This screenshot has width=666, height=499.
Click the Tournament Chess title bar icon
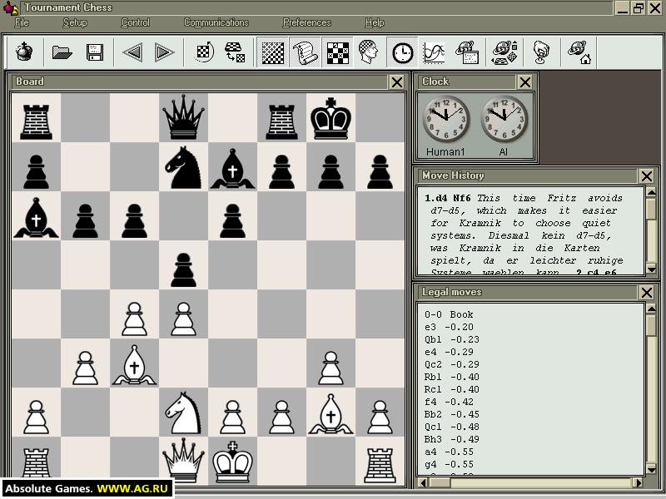pyautogui.click(x=11, y=8)
